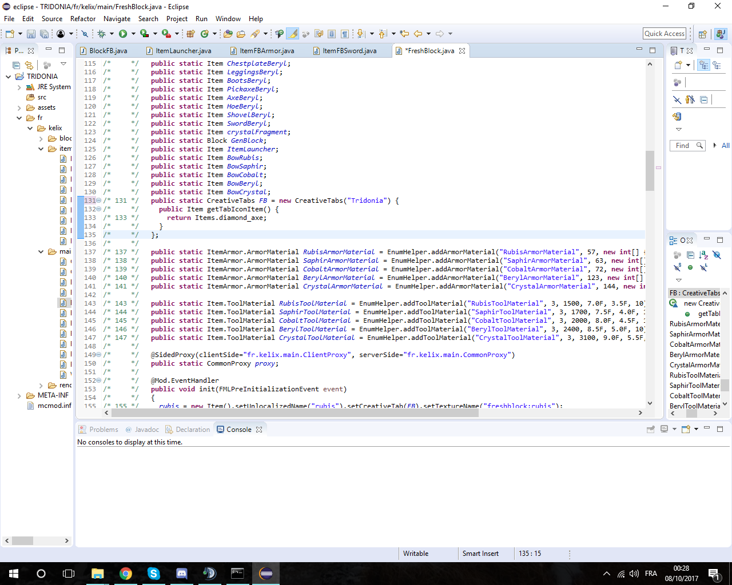This screenshot has width=732, height=585.
Task: Click the Save toolbar icon
Action: pyautogui.click(x=31, y=34)
